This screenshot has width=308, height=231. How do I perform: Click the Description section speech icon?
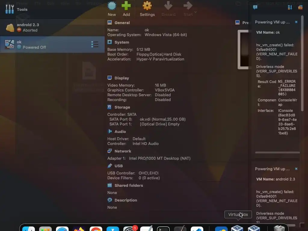tap(109, 200)
